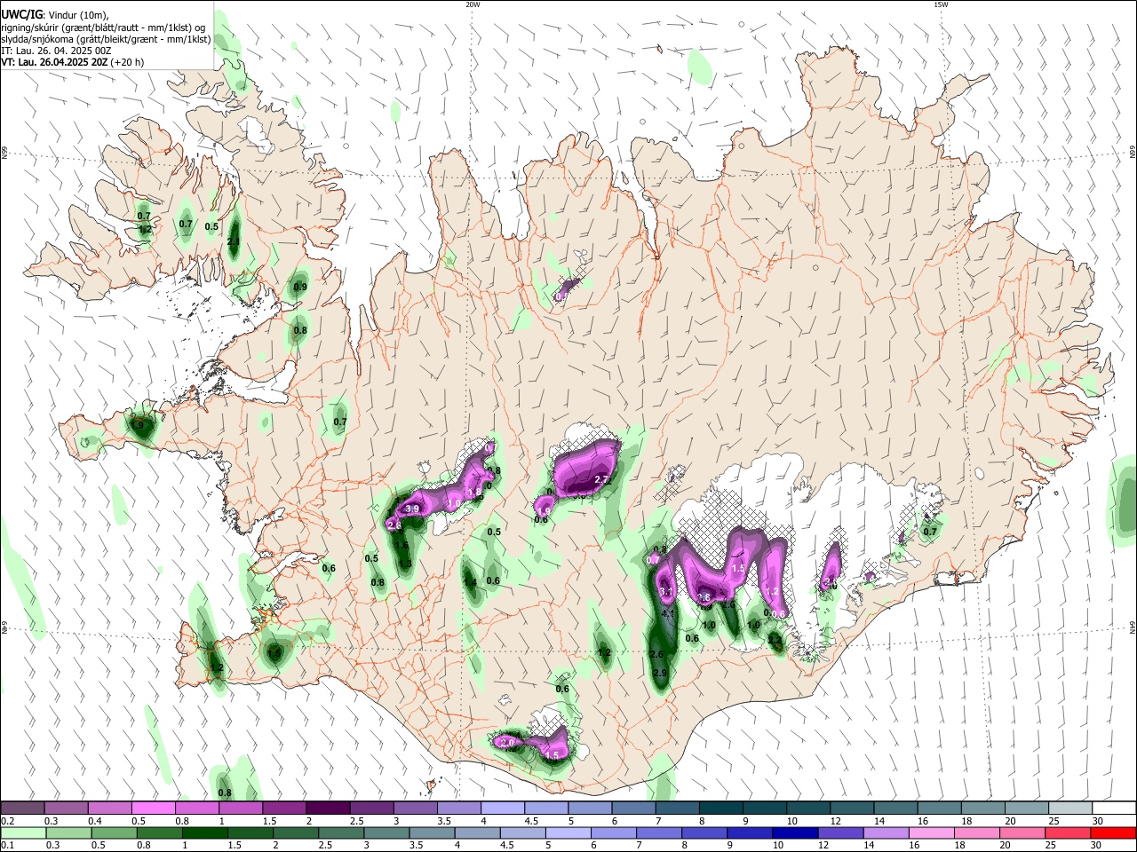Screen dimensions: 1137x852
Task: Click the white last swatch in the snow legend
Action: coord(1114,808)
